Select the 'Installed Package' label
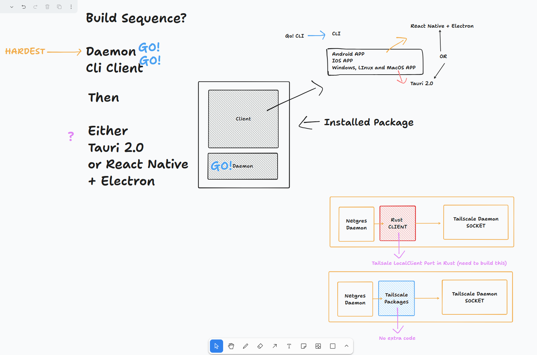 (369, 123)
